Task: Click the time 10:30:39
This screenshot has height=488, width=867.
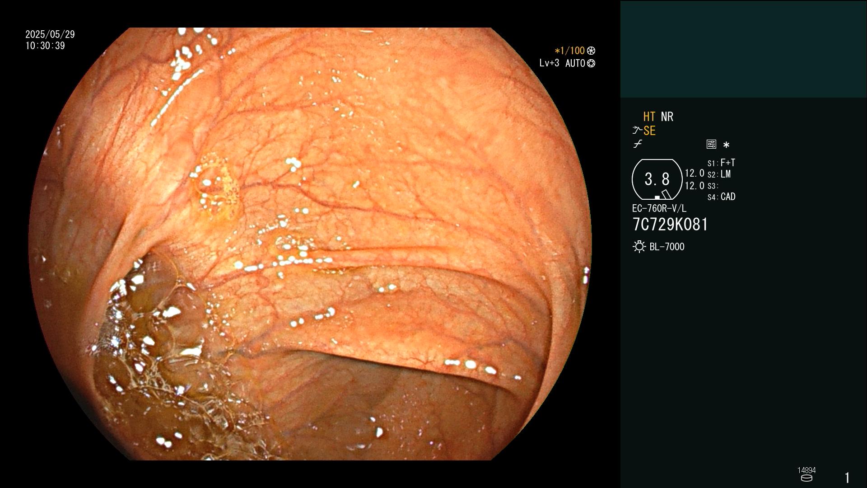Action: (x=45, y=46)
